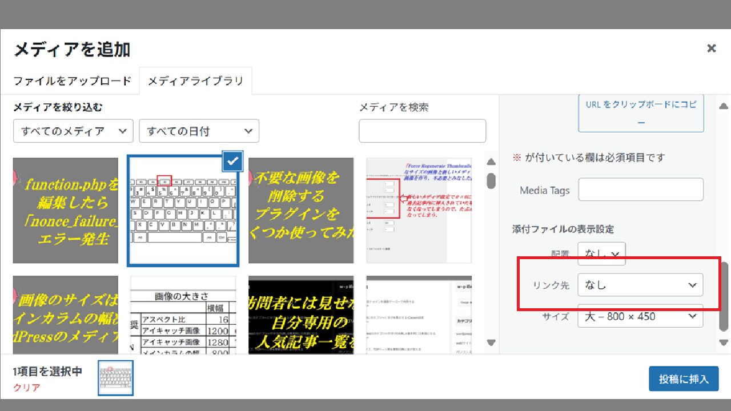Viewport: 731px width, 411px height.
Task: Open the すべての日付 date dropdown
Action: (x=199, y=131)
